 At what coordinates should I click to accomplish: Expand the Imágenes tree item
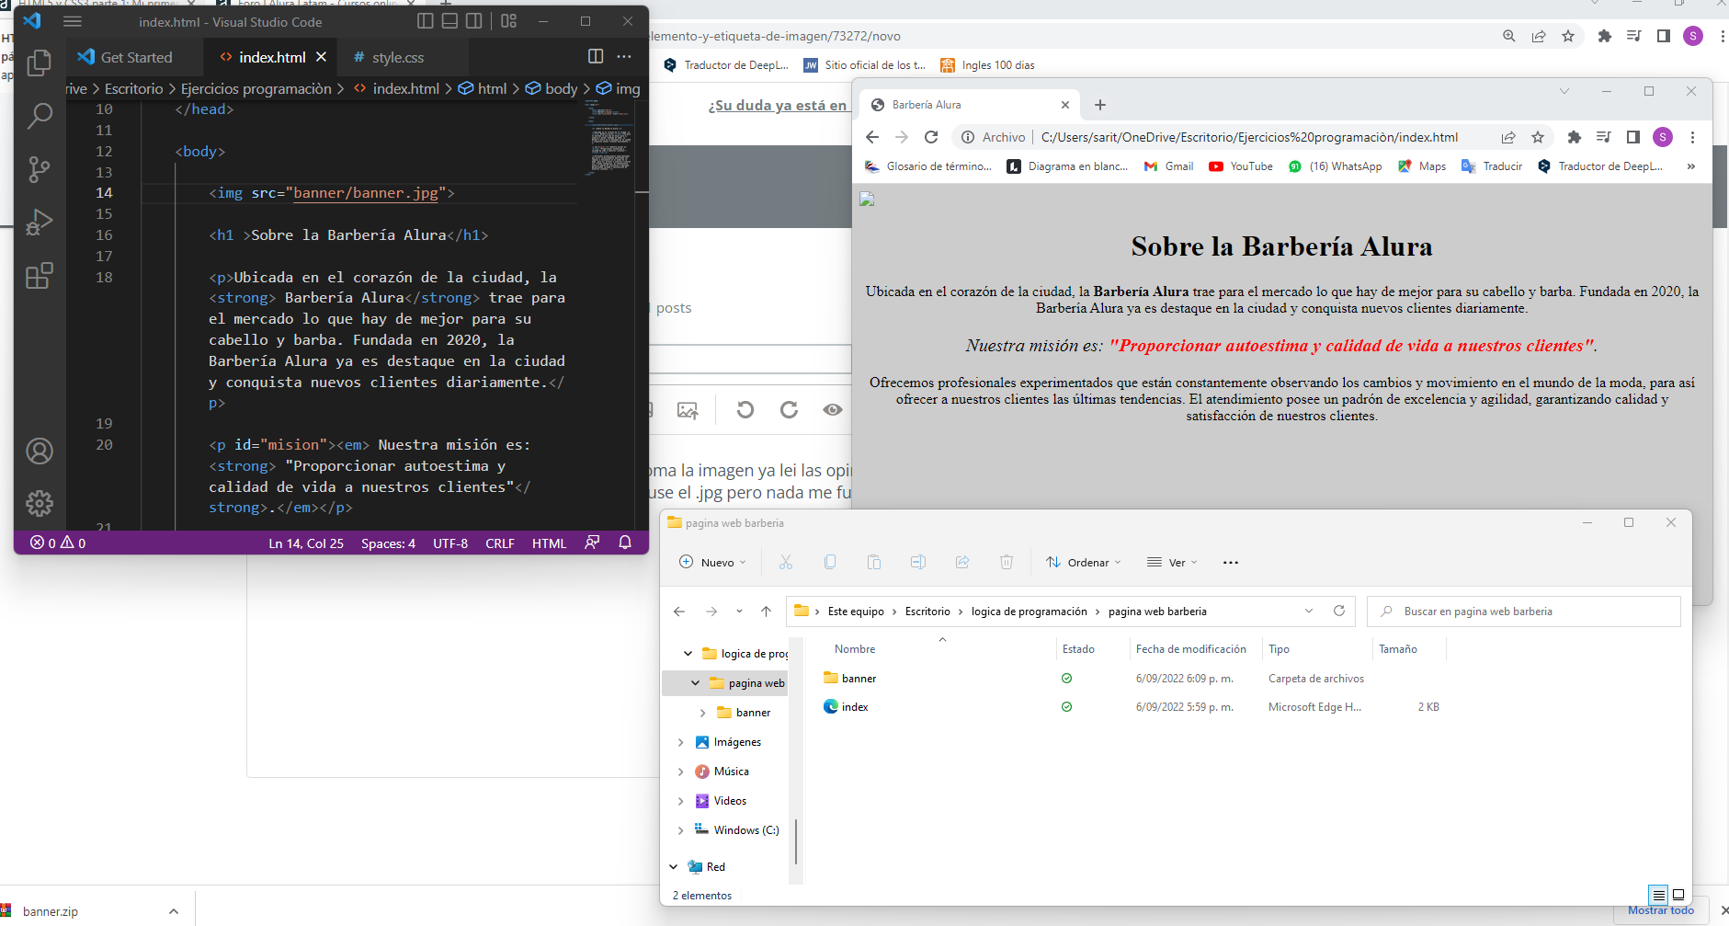click(x=680, y=742)
